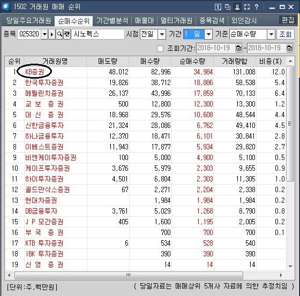
Task: Switch to 멀티거래원 tab
Action: [176, 20]
